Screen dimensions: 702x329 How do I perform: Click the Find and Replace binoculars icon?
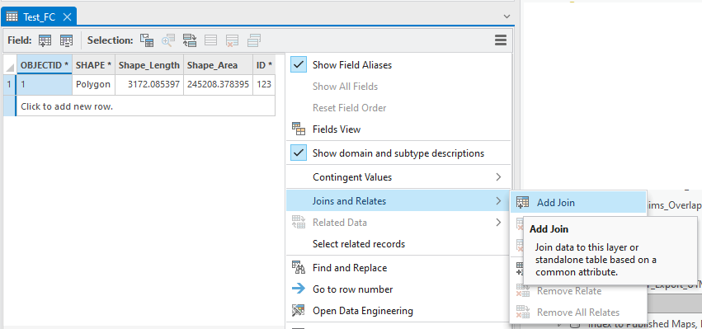tap(298, 268)
